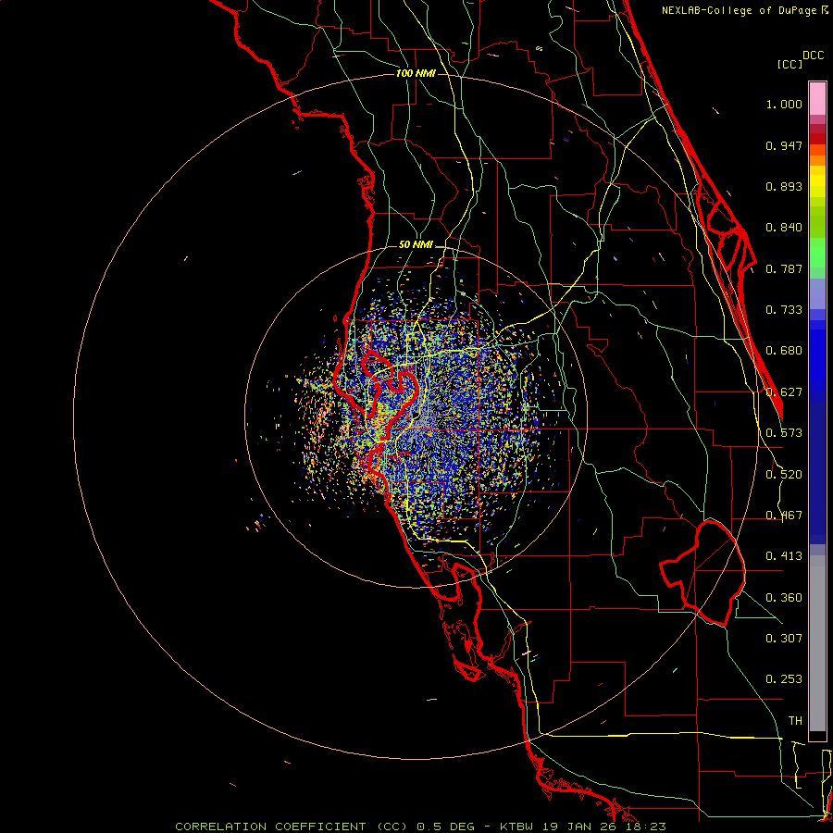Image resolution: width=833 pixels, height=833 pixels.
Task: Click the DCC product label
Action: coord(813,56)
